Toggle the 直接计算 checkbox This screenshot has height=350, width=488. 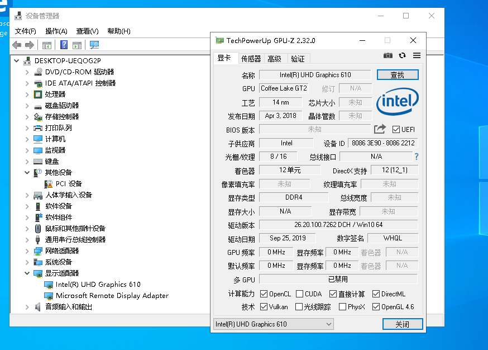(333, 294)
